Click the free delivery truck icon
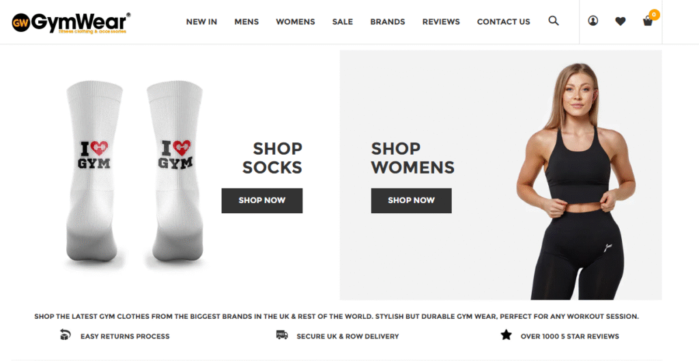 282,334
